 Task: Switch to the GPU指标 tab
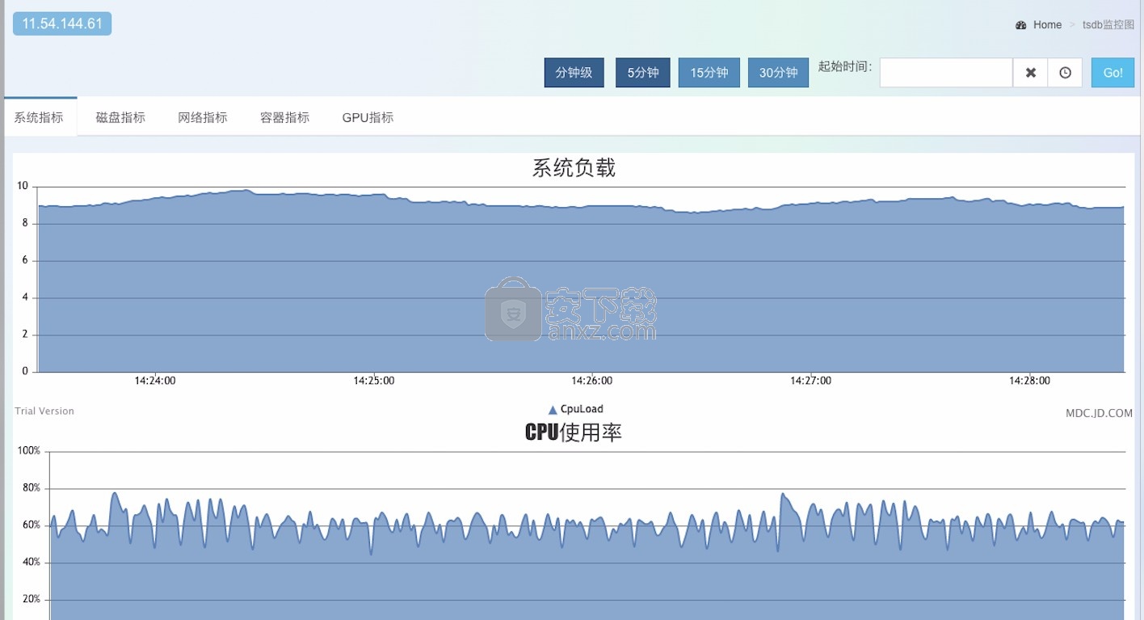pos(368,117)
